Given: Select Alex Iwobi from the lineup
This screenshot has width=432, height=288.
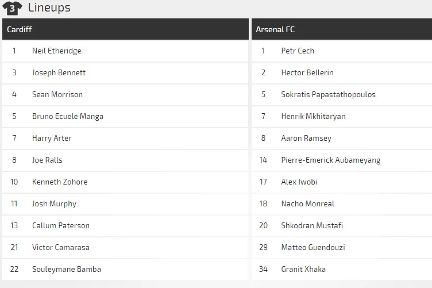Looking at the screenshot, I should pyautogui.click(x=299, y=182).
